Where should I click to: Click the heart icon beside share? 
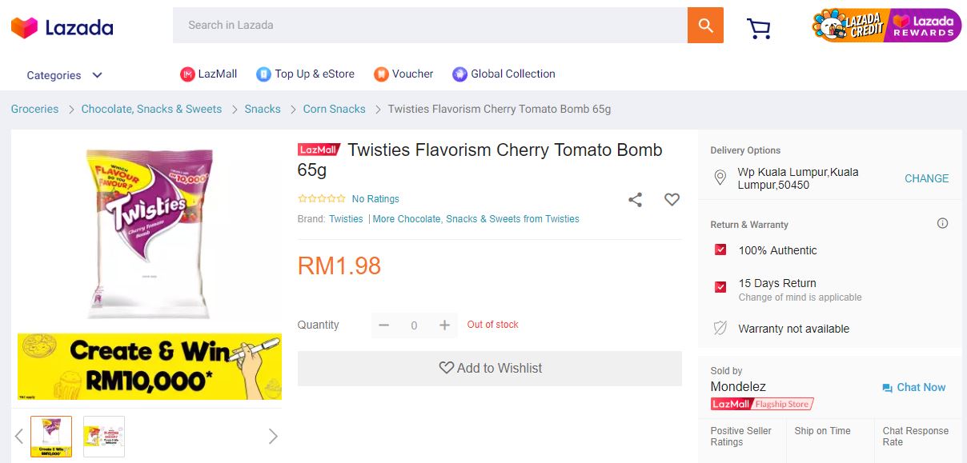tap(672, 200)
